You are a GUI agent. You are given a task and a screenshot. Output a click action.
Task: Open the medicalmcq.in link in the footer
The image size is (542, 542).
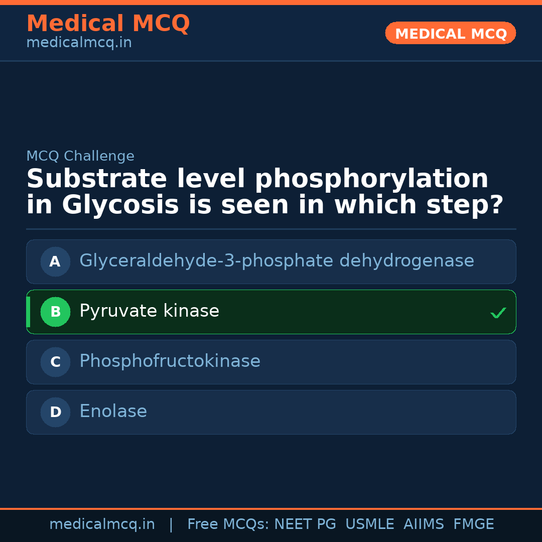tap(102, 524)
